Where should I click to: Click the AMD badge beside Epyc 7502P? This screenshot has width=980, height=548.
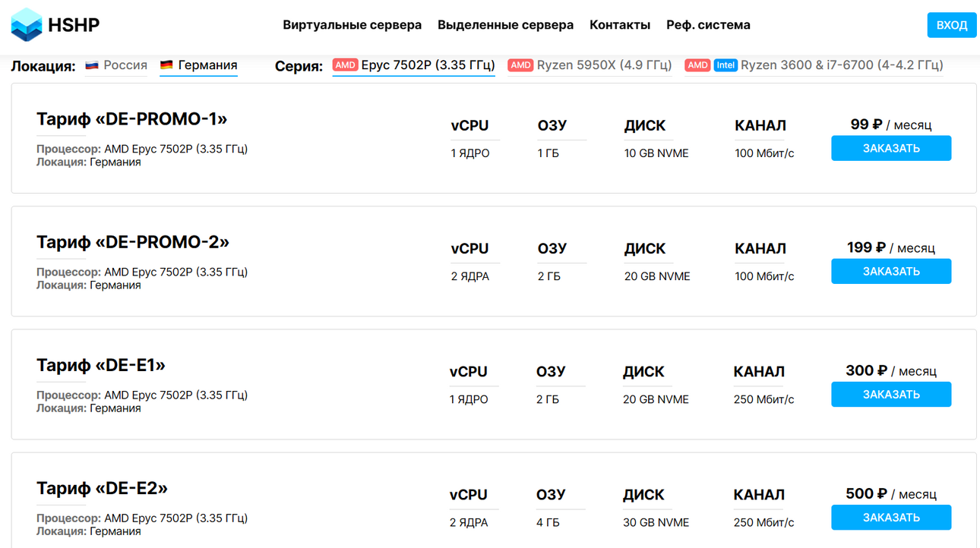(346, 65)
